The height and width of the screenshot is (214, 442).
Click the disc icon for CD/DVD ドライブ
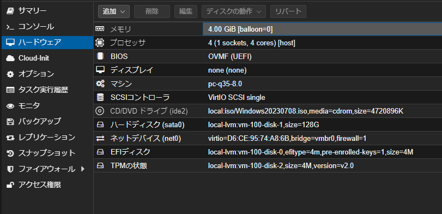[100, 111]
